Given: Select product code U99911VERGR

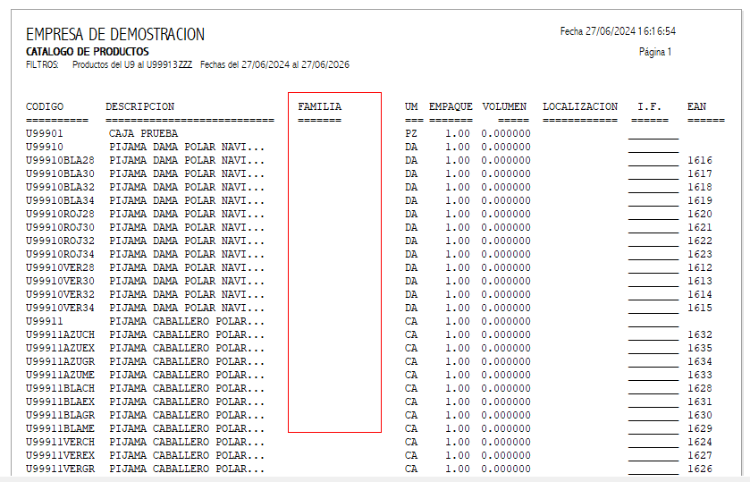Looking at the screenshot, I should pos(60,469).
